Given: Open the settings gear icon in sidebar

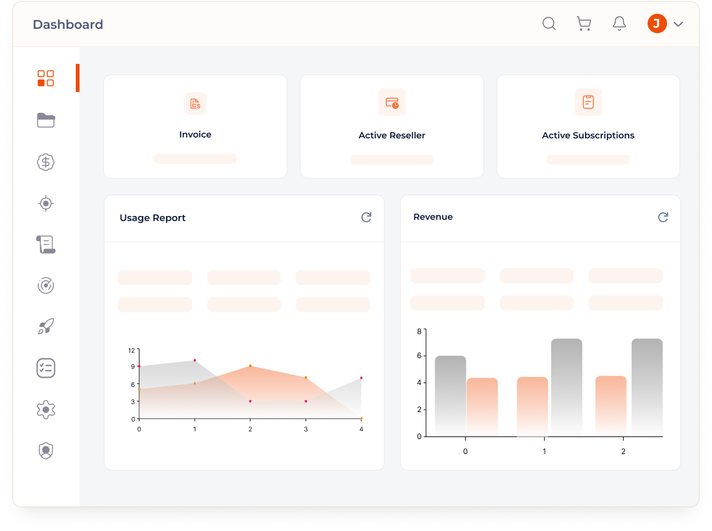Looking at the screenshot, I should click(46, 410).
